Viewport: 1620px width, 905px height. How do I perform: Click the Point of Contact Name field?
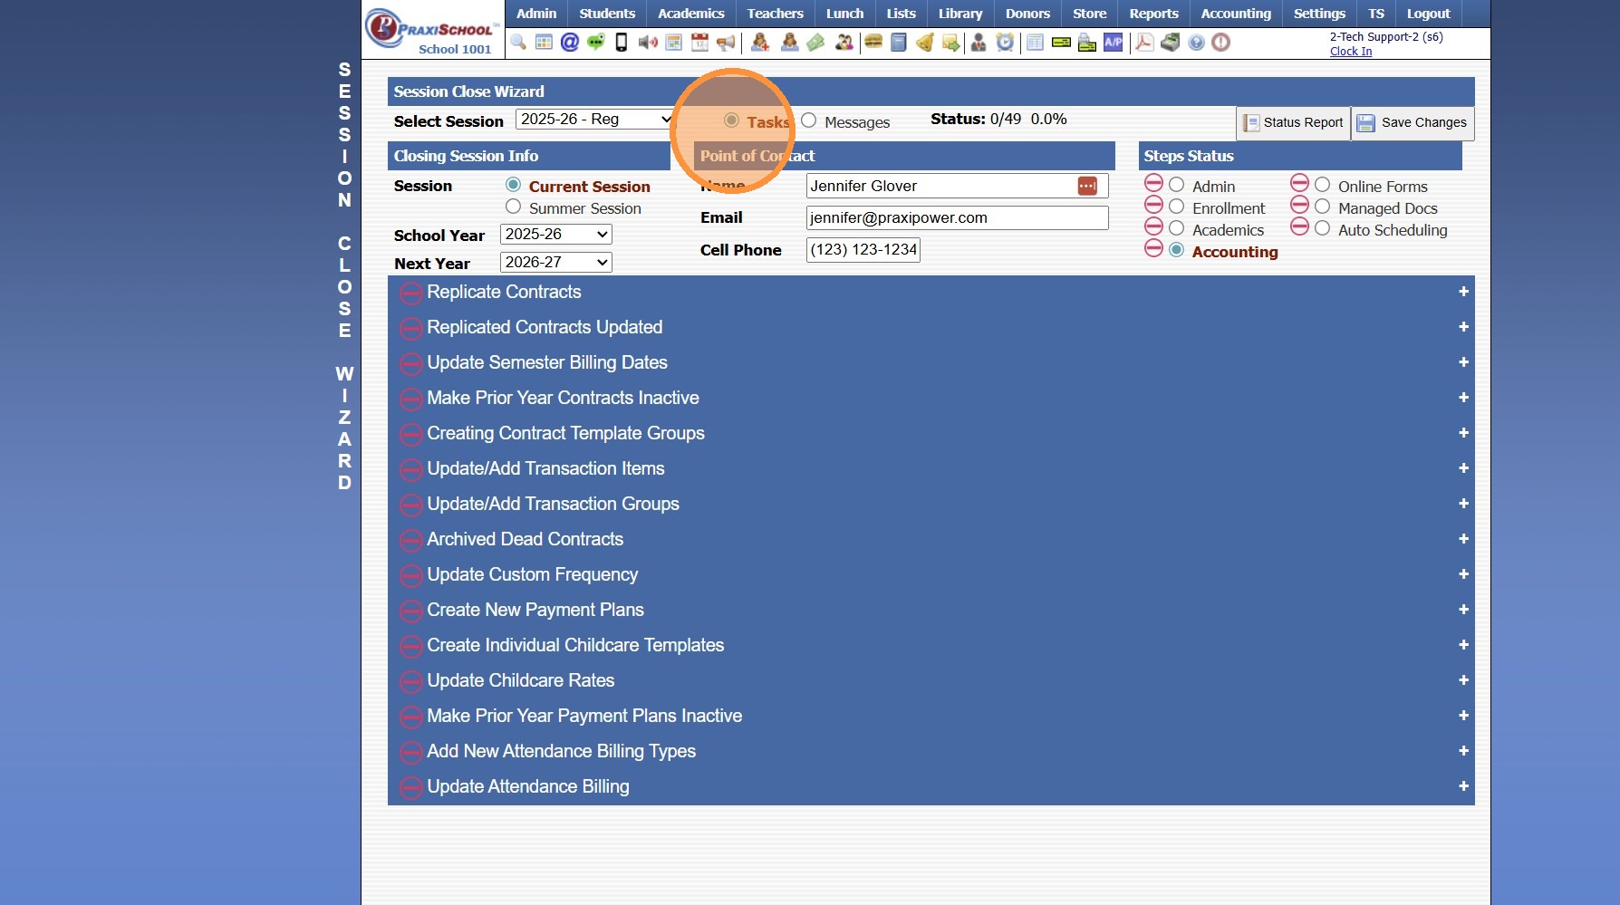pyautogui.click(x=957, y=186)
